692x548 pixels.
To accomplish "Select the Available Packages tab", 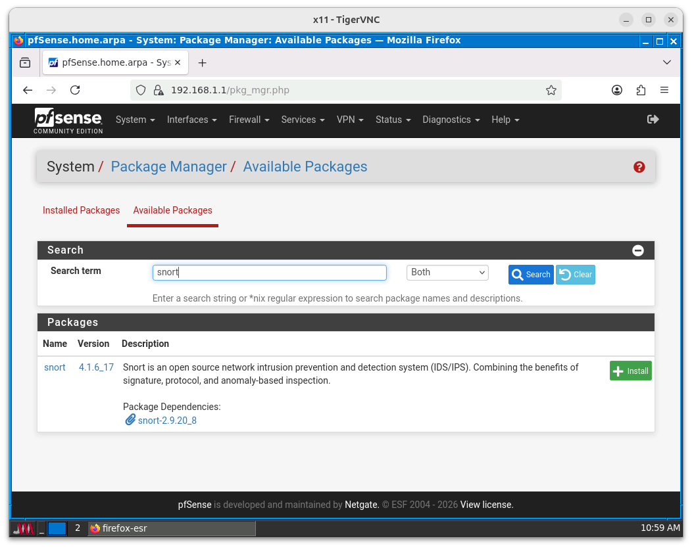I will [172, 210].
